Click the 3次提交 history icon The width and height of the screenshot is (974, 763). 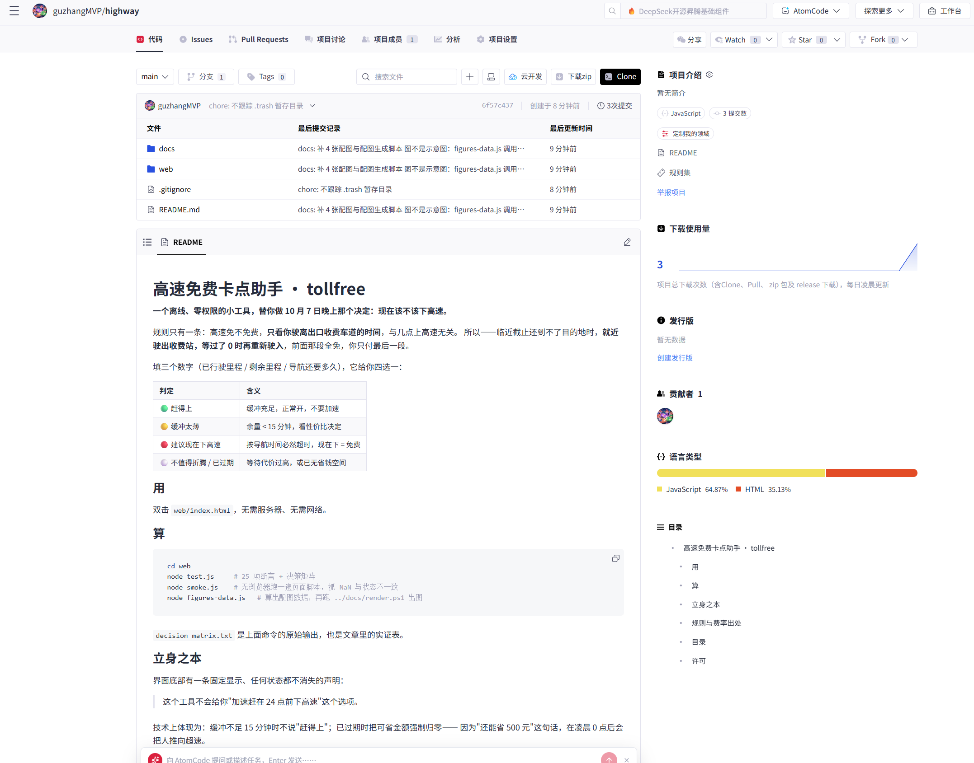point(600,106)
